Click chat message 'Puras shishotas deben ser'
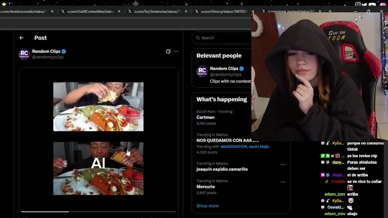 (x=362, y=165)
